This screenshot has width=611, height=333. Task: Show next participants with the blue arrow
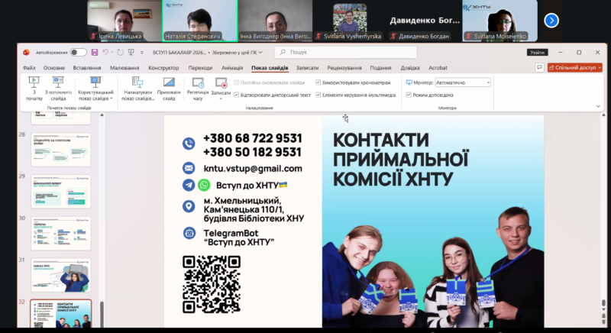[551, 21]
